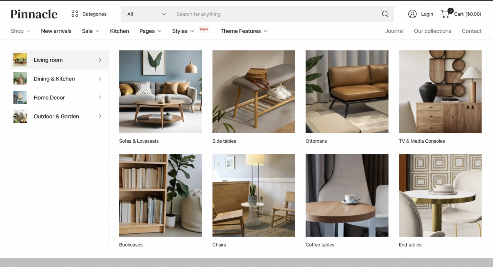493x267 pixels.
Task: Select New arrivals in the navigation
Action: pos(56,31)
